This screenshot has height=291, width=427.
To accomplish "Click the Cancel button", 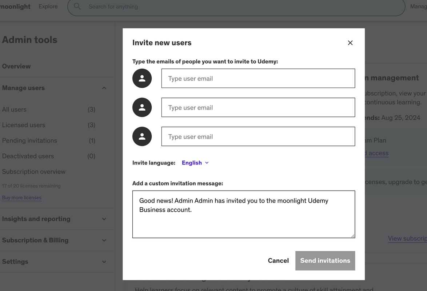I will [x=278, y=261].
